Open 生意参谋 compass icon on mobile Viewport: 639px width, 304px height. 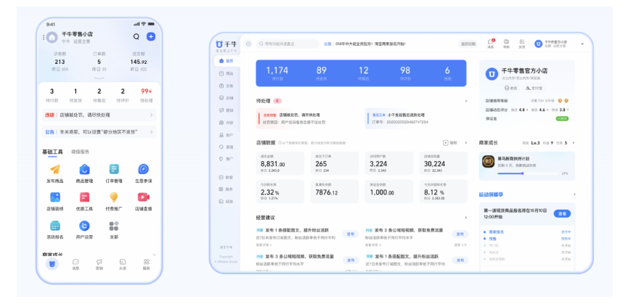pos(144,169)
